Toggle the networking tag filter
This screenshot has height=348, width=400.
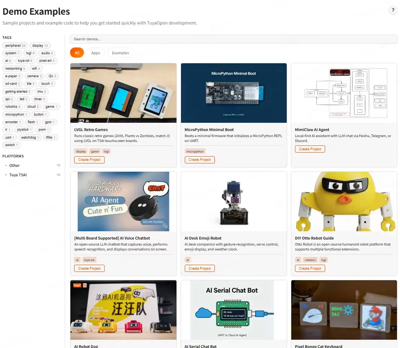click(x=15, y=69)
